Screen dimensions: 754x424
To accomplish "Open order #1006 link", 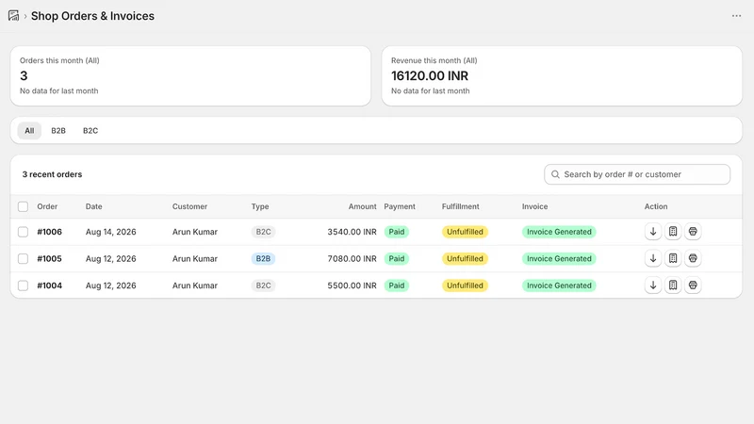I will [50, 232].
